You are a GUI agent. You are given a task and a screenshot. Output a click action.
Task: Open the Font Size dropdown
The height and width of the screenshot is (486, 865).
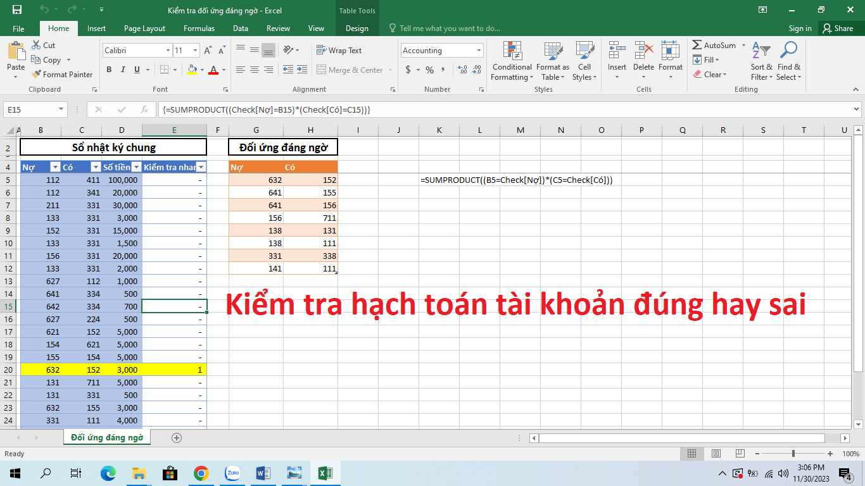pyautogui.click(x=195, y=50)
